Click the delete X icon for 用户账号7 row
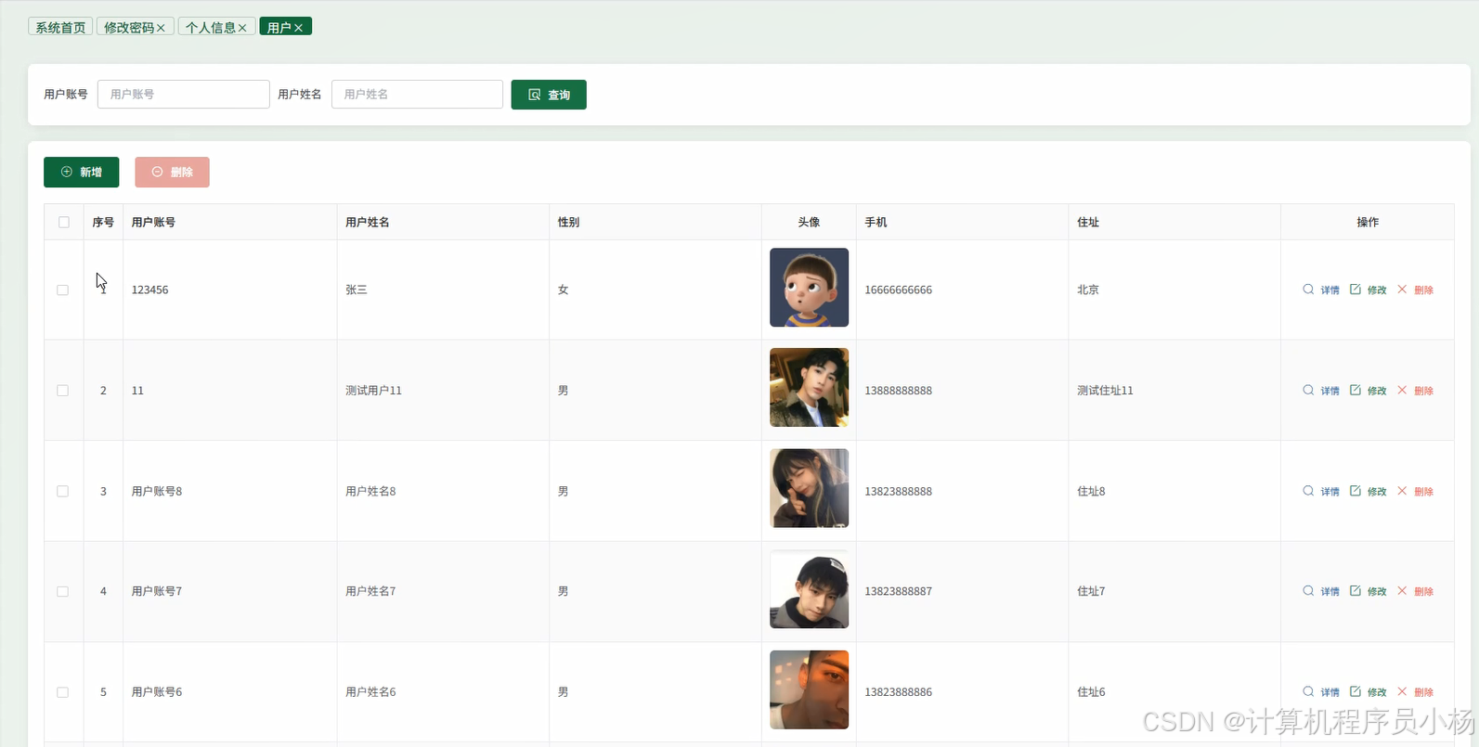The height and width of the screenshot is (747, 1479). [x=1402, y=591]
